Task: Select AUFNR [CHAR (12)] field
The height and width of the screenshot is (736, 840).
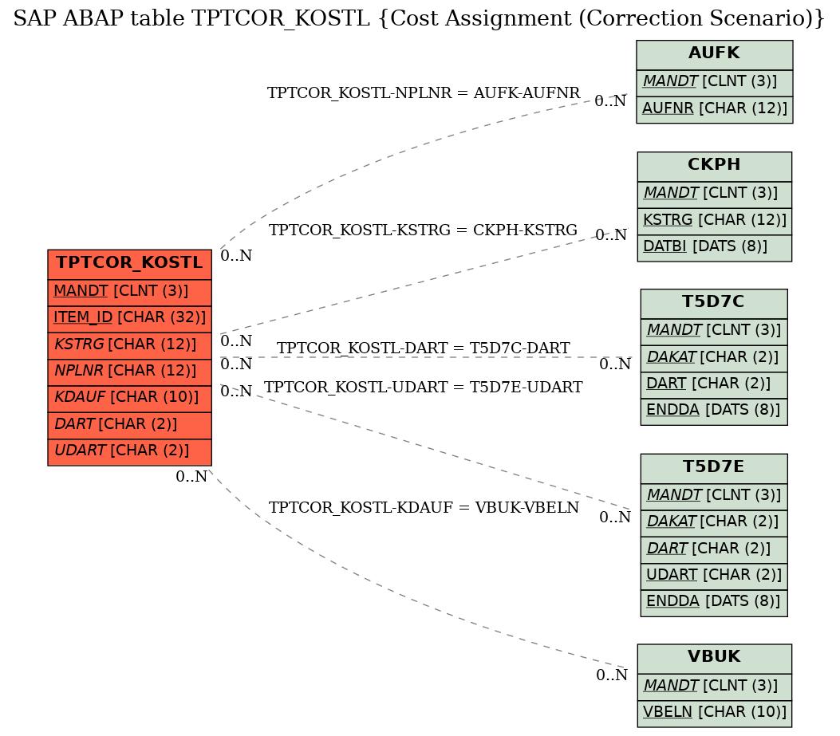Action: 714,110
